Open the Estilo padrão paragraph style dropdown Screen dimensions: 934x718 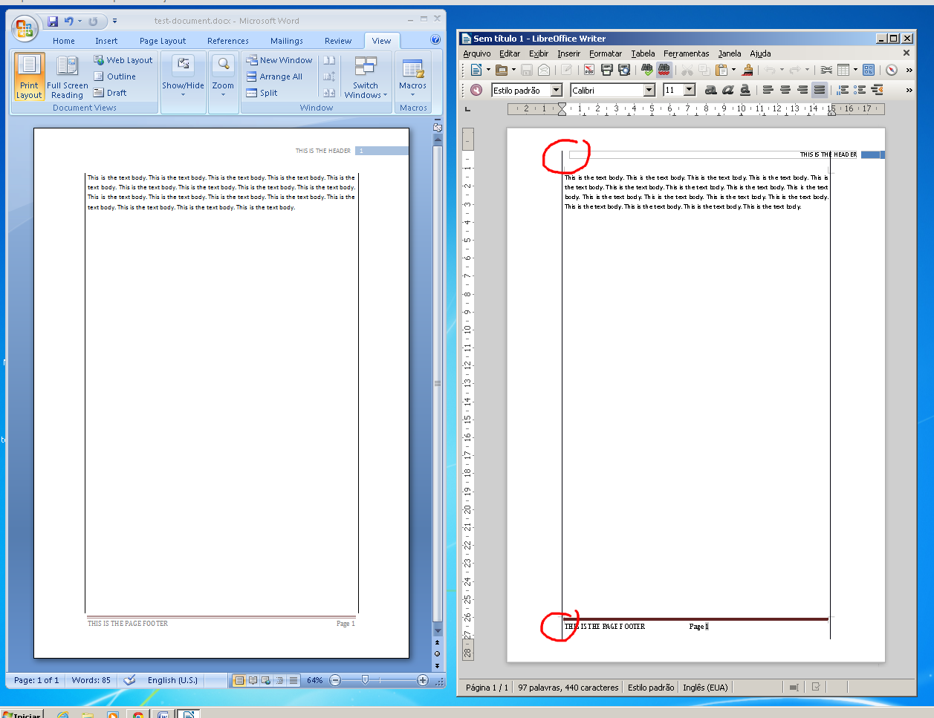click(556, 90)
